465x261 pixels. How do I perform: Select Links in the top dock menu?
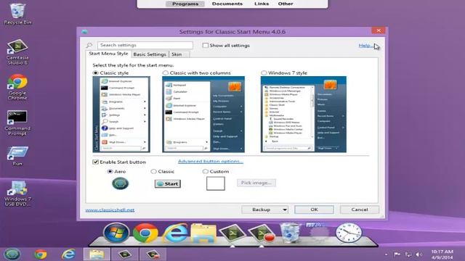pos(262,4)
